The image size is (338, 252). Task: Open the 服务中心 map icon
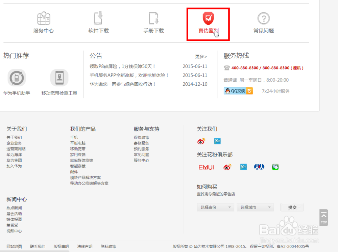(44, 18)
